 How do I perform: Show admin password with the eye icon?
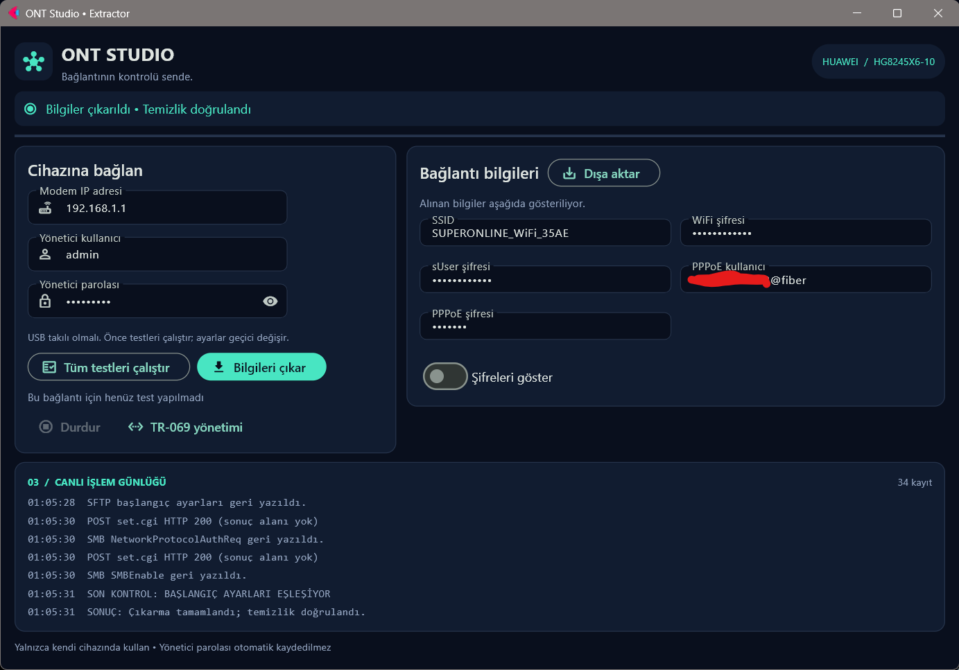click(x=270, y=301)
